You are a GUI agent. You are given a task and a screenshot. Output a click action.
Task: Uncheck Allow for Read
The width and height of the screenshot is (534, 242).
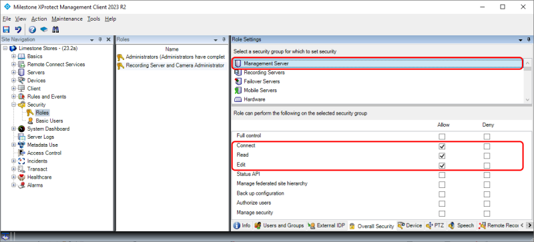point(442,156)
